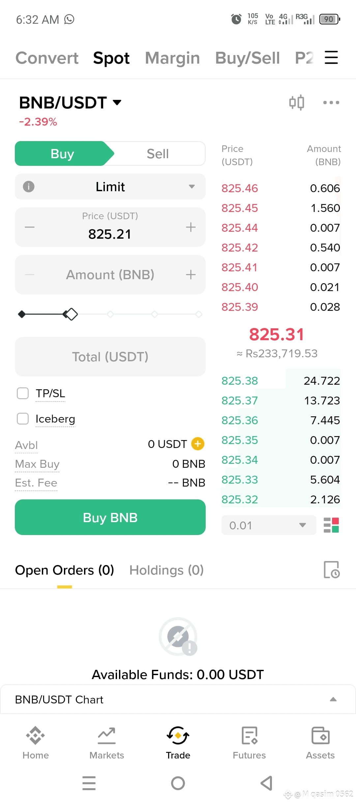Switch to the Margin tab
The width and height of the screenshot is (356, 803).
pos(172,58)
